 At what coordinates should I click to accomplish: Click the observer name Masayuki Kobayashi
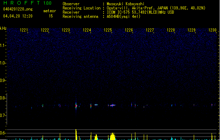(x=126, y=4)
